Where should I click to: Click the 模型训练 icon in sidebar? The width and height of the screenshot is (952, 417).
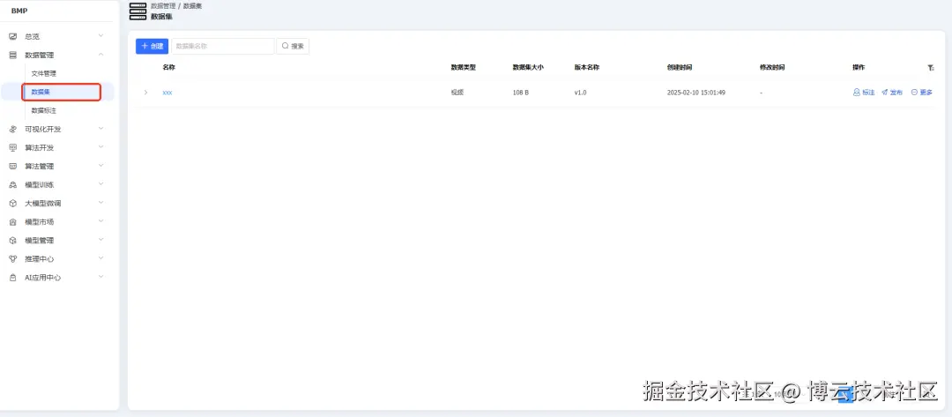point(12,184)
